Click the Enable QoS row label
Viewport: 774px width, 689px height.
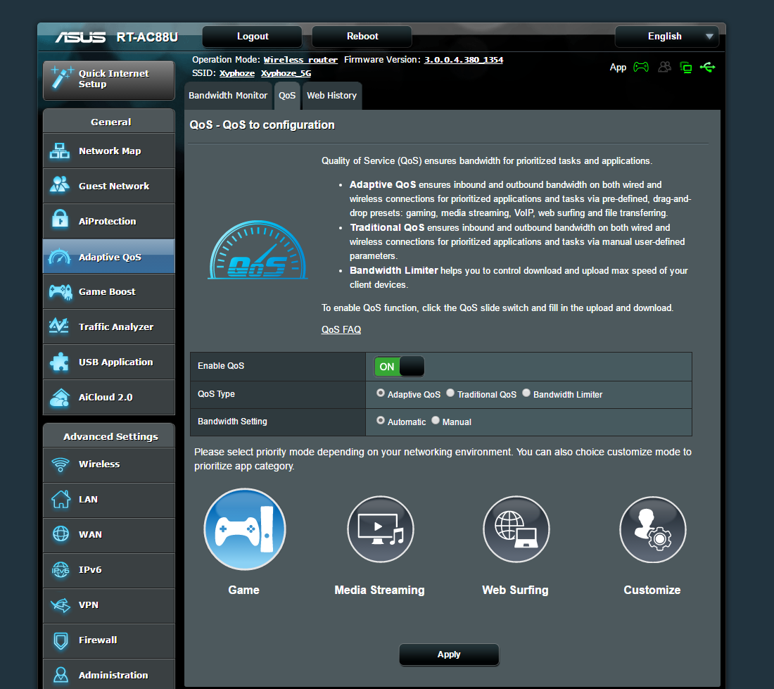point(221,366)
